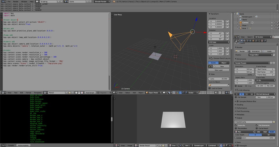Collapse the Output panel

tap(239, 118)
